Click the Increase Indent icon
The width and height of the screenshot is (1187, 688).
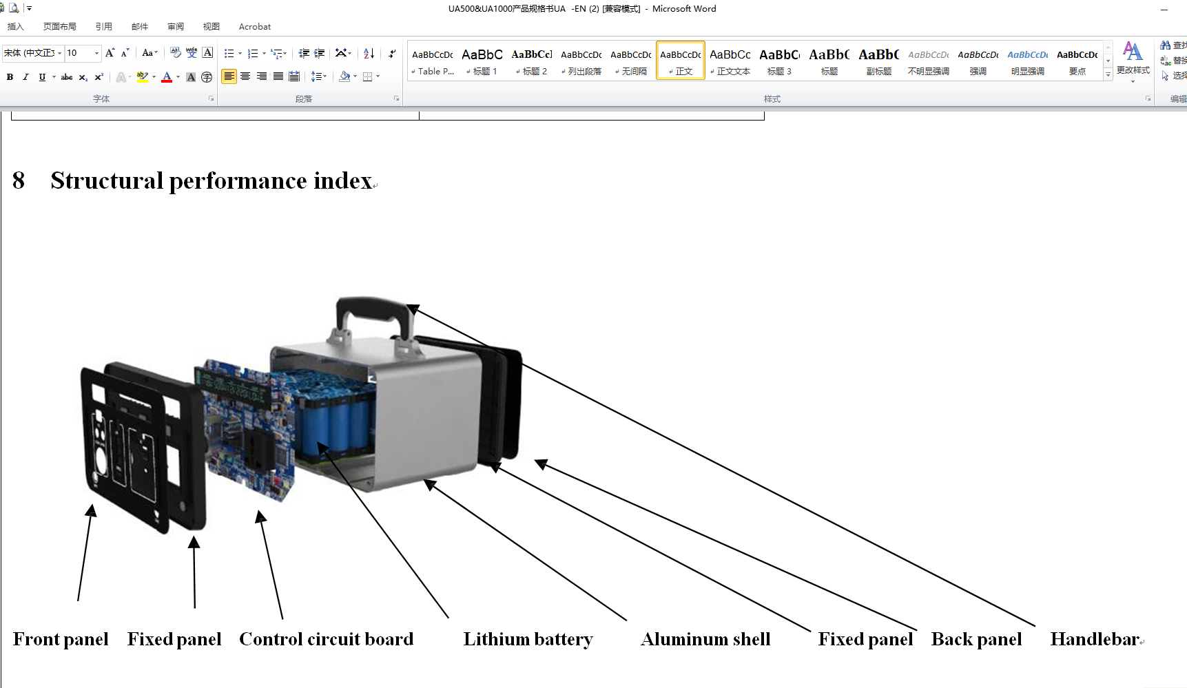click(320, 53)
